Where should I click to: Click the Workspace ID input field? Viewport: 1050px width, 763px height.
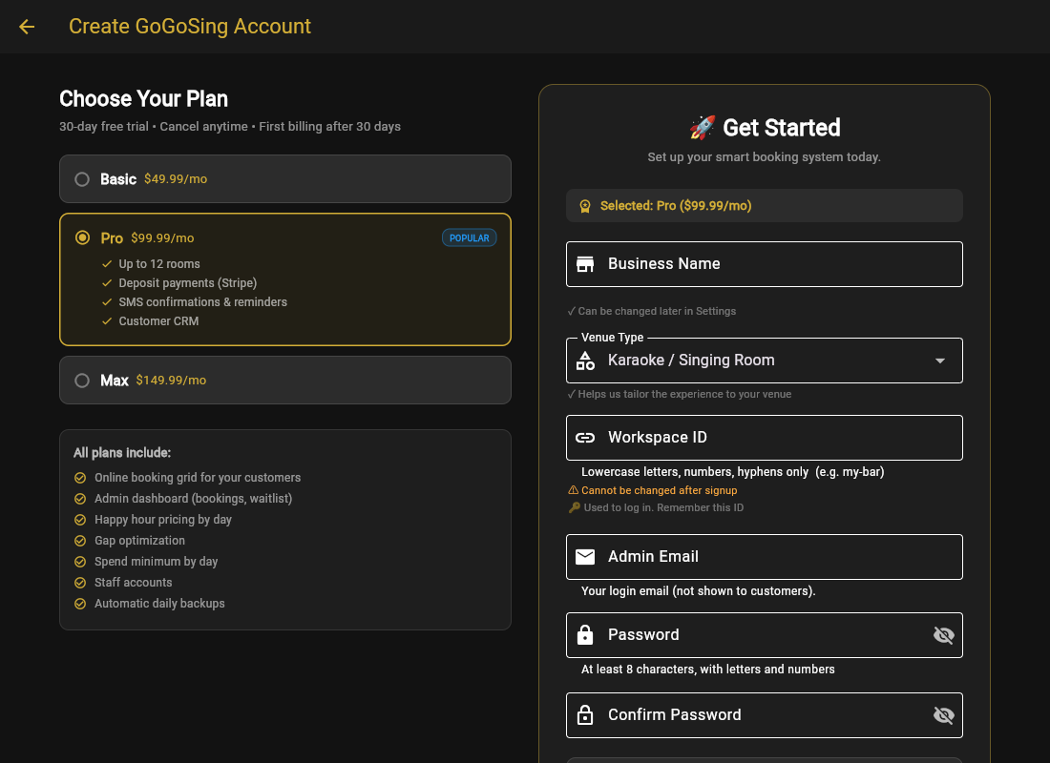point(764,438)
